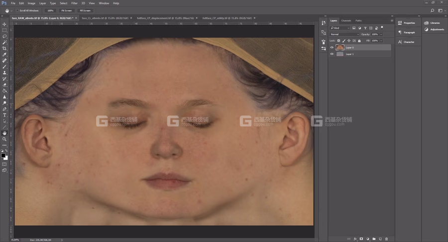Select the Eyedropper tool

[4, 55]
